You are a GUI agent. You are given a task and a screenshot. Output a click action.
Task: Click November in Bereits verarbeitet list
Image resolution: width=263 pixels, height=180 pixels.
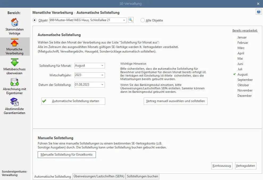tap(245, 90)
